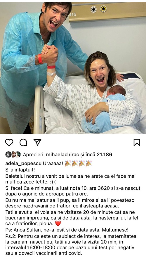Viewport: 146px width, 258px height.
Task: Open the third liker's profile avatar
Action: pyautogui.click(x=18, y=155)
